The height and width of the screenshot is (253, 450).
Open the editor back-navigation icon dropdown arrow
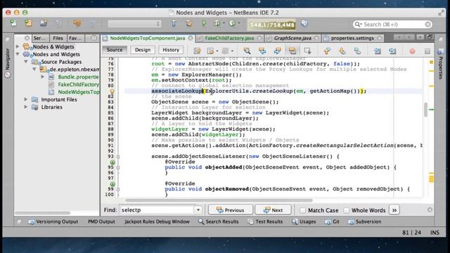217,51
